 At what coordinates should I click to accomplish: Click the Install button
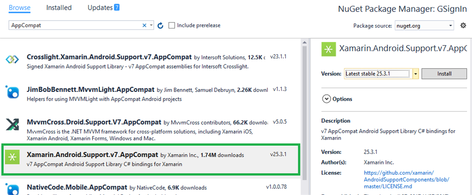pos(444,74)
